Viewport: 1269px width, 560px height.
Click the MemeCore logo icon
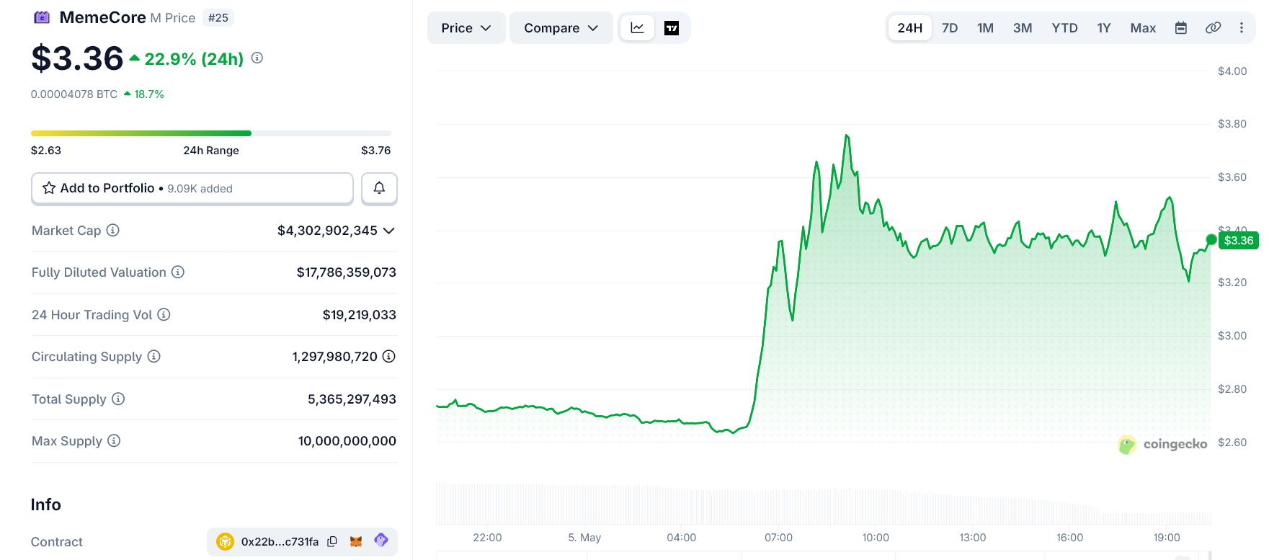click(42, 17)
